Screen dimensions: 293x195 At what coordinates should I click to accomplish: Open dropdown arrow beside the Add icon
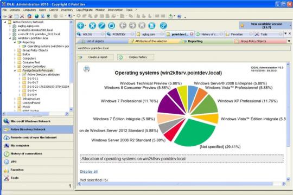click(85, 25)
